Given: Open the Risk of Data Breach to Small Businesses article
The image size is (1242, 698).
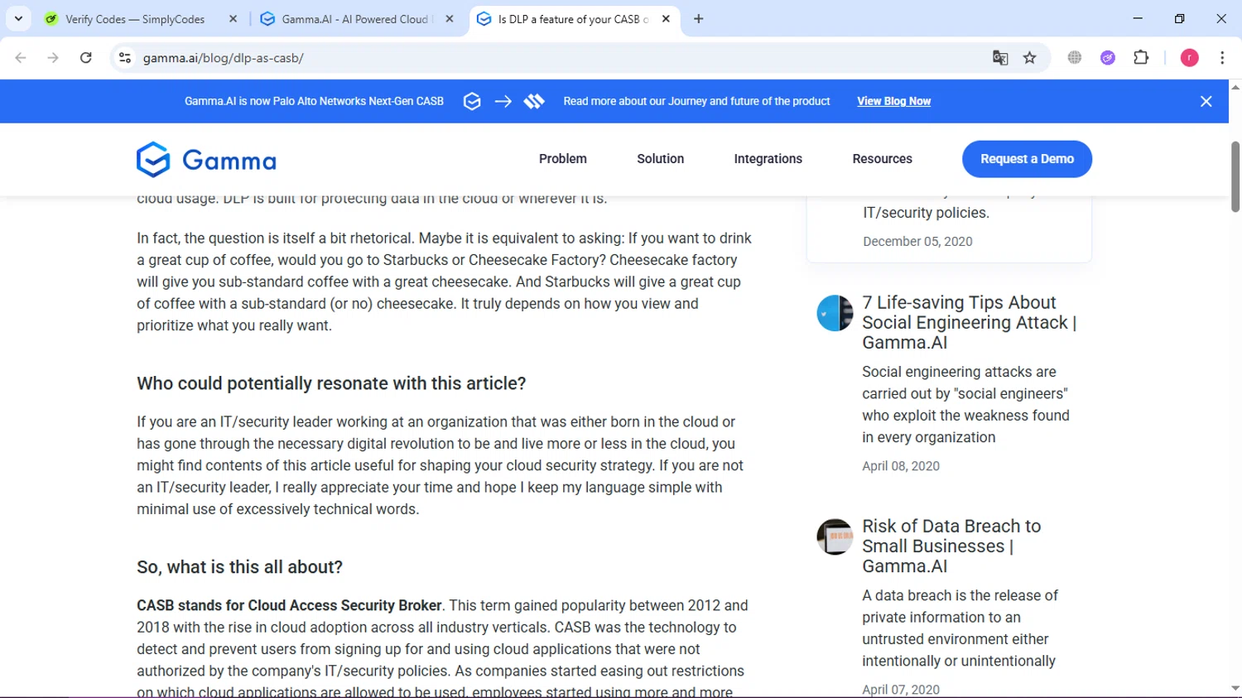Looking at the screenshot, I should click(x=951, y=546).
